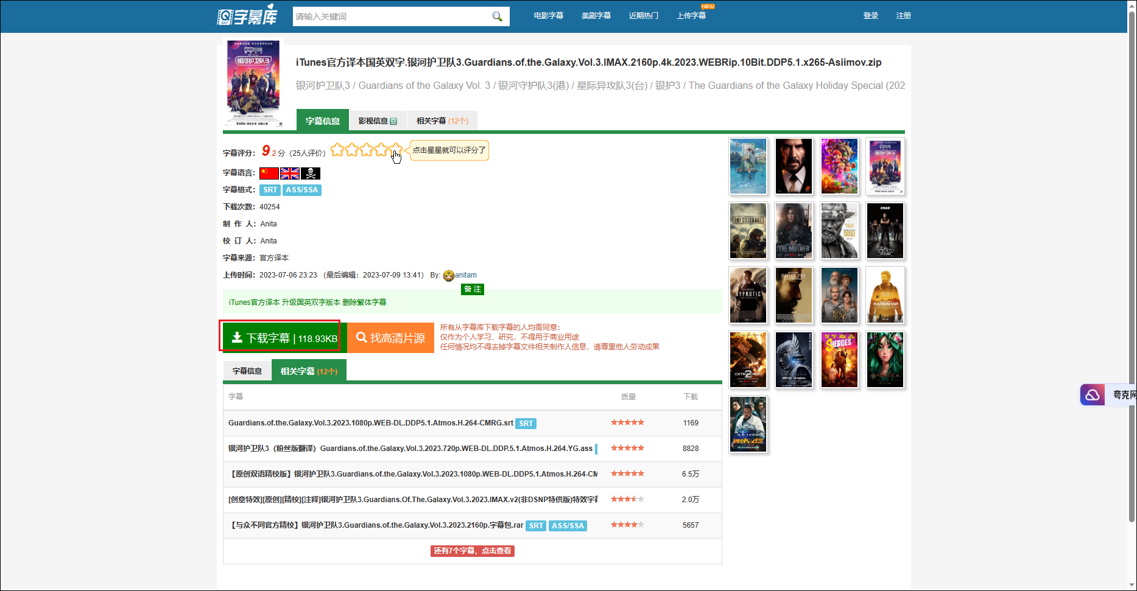Click the UK flag language icon
Image resolution: width=1137 pixels, height=591 pixels.
click(x=289, y=173)
